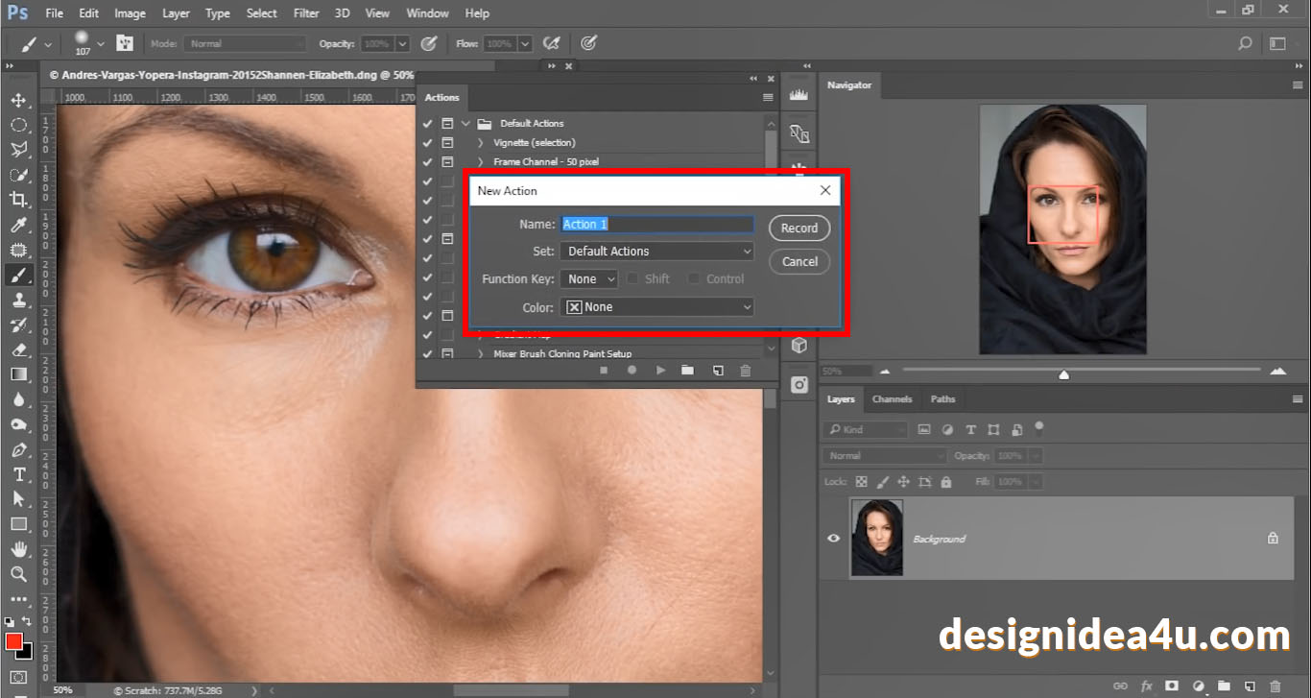The width and height of the screenshot is (1311, 698).
Task: Collapse the Default Actions folder
Action: coord(466,123)
